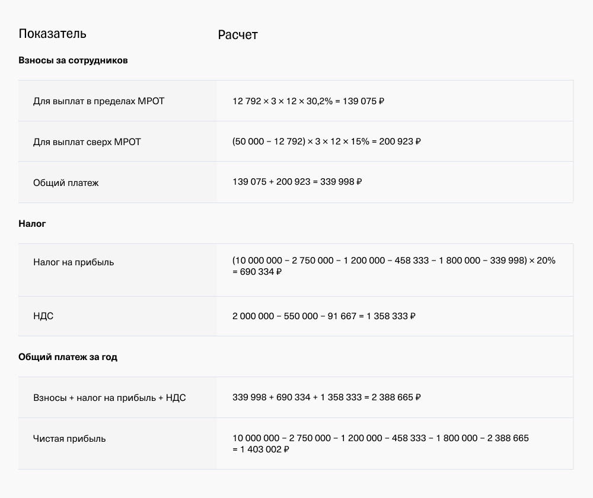Image resolution: width=593 pixels, height=498 pixels.
Task: Click the Для выплат в пределах МРОТ label
Action: click(x=98, y=101)
